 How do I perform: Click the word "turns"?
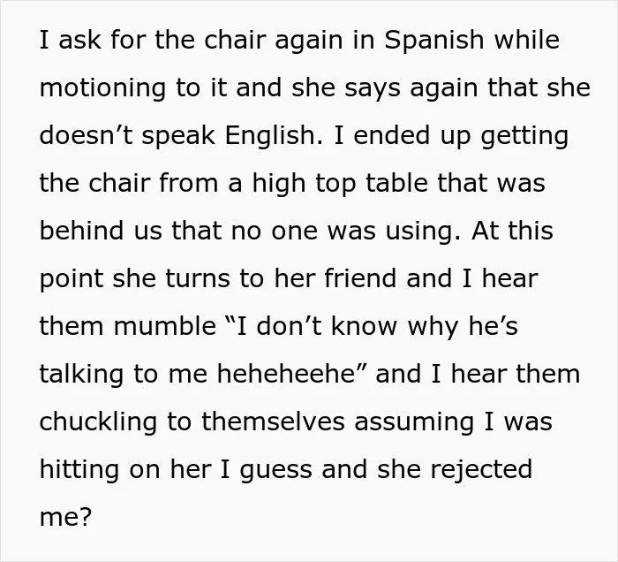198,279
